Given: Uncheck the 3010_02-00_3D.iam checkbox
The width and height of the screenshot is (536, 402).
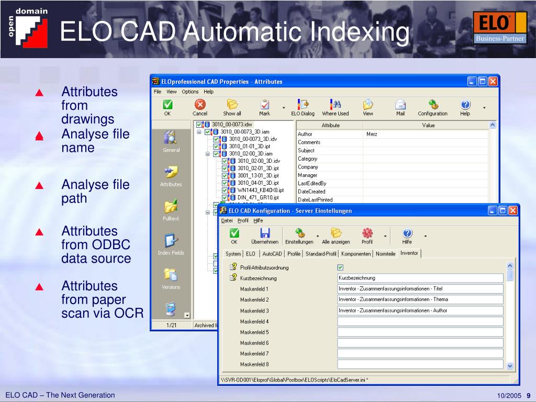Looking at the screenshot, I should [x=216, y=154].
